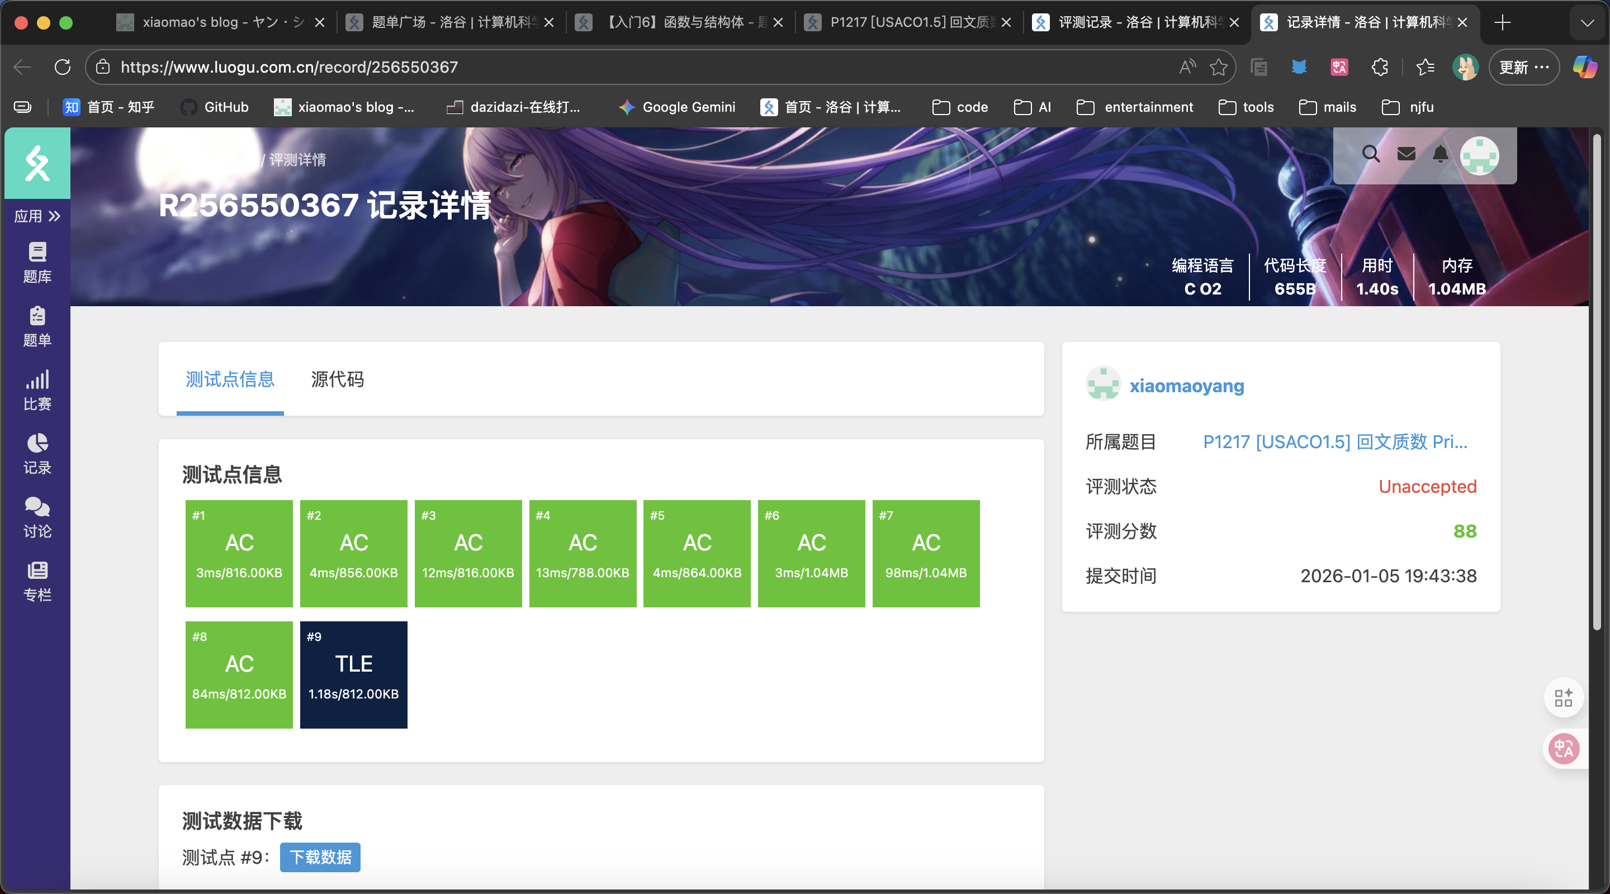Open the 题库 problem library sidebar icon
This screenshot has height=894, width=1610.
pos(37,263)
